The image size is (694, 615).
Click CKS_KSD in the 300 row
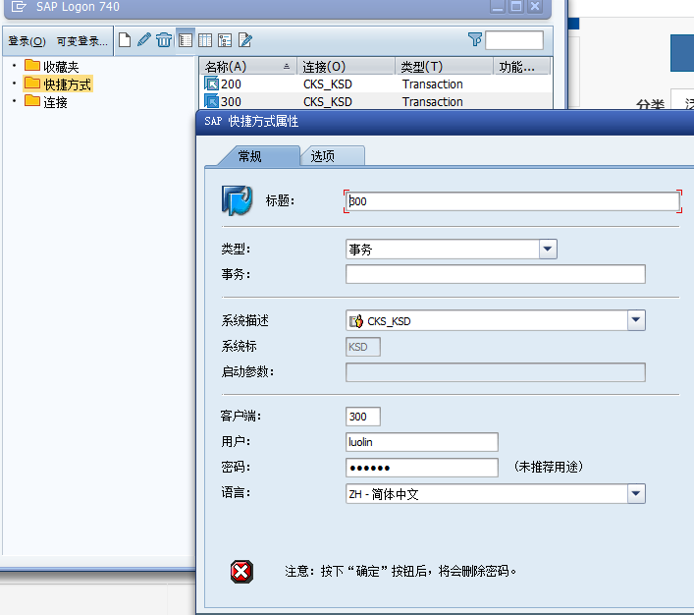coord(328,102)
